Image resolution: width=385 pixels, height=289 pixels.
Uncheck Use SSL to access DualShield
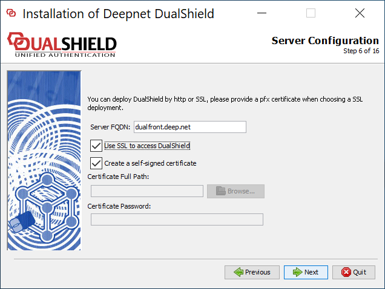point(96,146)
